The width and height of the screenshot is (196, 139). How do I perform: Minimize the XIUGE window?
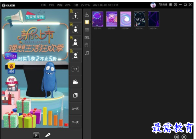[180, 5]
